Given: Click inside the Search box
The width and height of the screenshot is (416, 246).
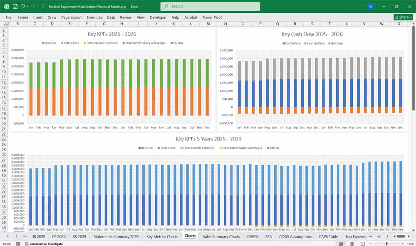Looking at the screenshot, I should [210, 6].
